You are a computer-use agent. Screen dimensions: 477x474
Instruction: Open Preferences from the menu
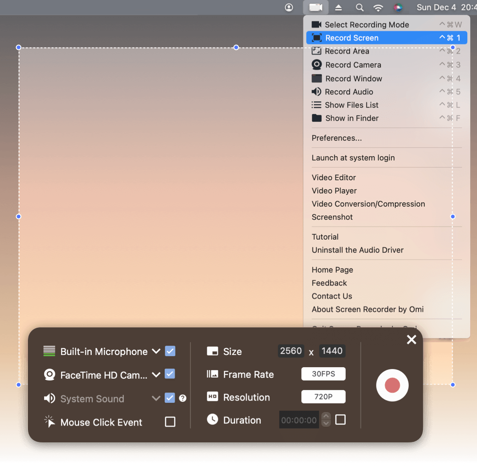pyautogui.click(x=337, y=138)
